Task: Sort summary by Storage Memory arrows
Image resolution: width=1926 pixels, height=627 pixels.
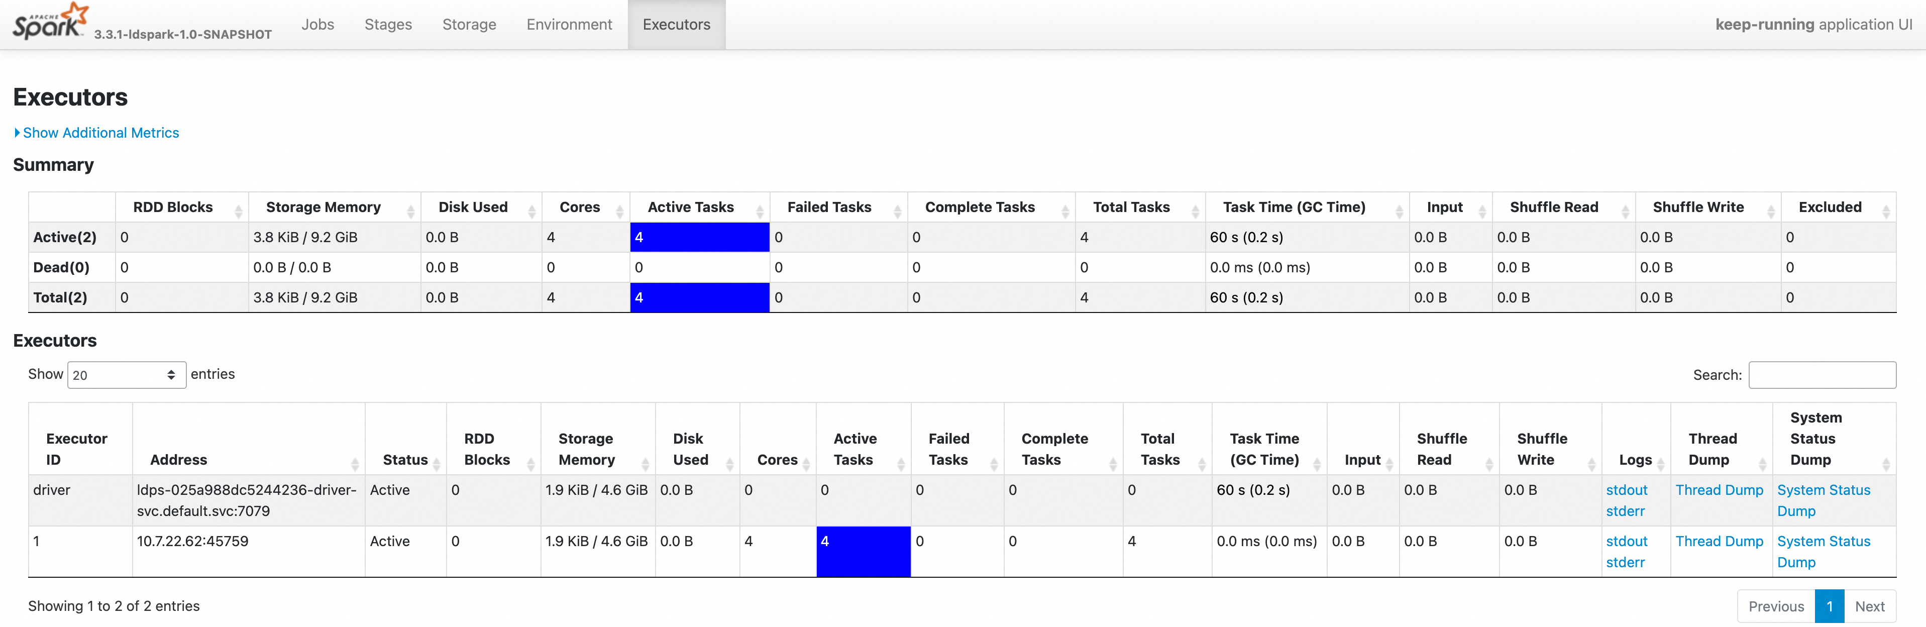Action: click(x=410, y=212)
